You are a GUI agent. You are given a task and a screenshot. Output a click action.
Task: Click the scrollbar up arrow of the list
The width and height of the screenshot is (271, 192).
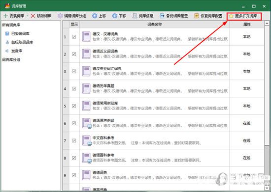pyautogui.click(x=267, y=23)
